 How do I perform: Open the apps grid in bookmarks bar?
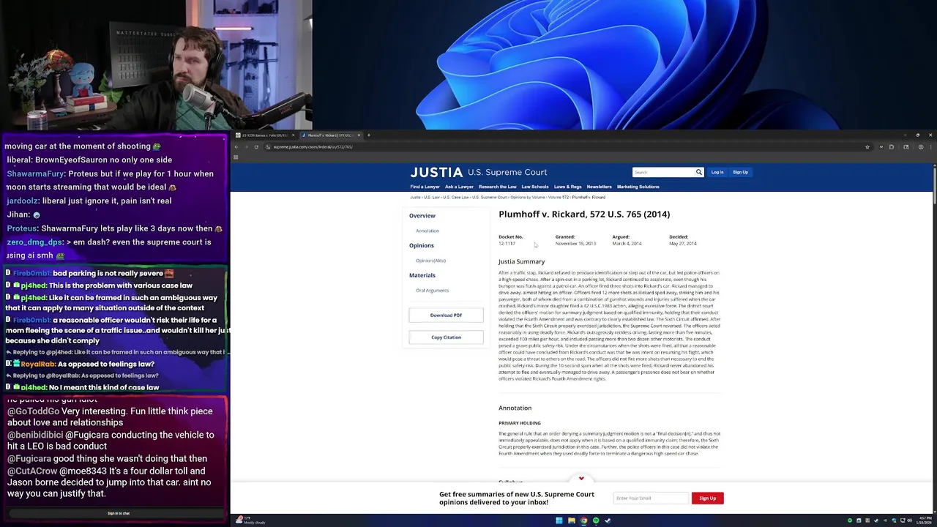click(236, 157)
